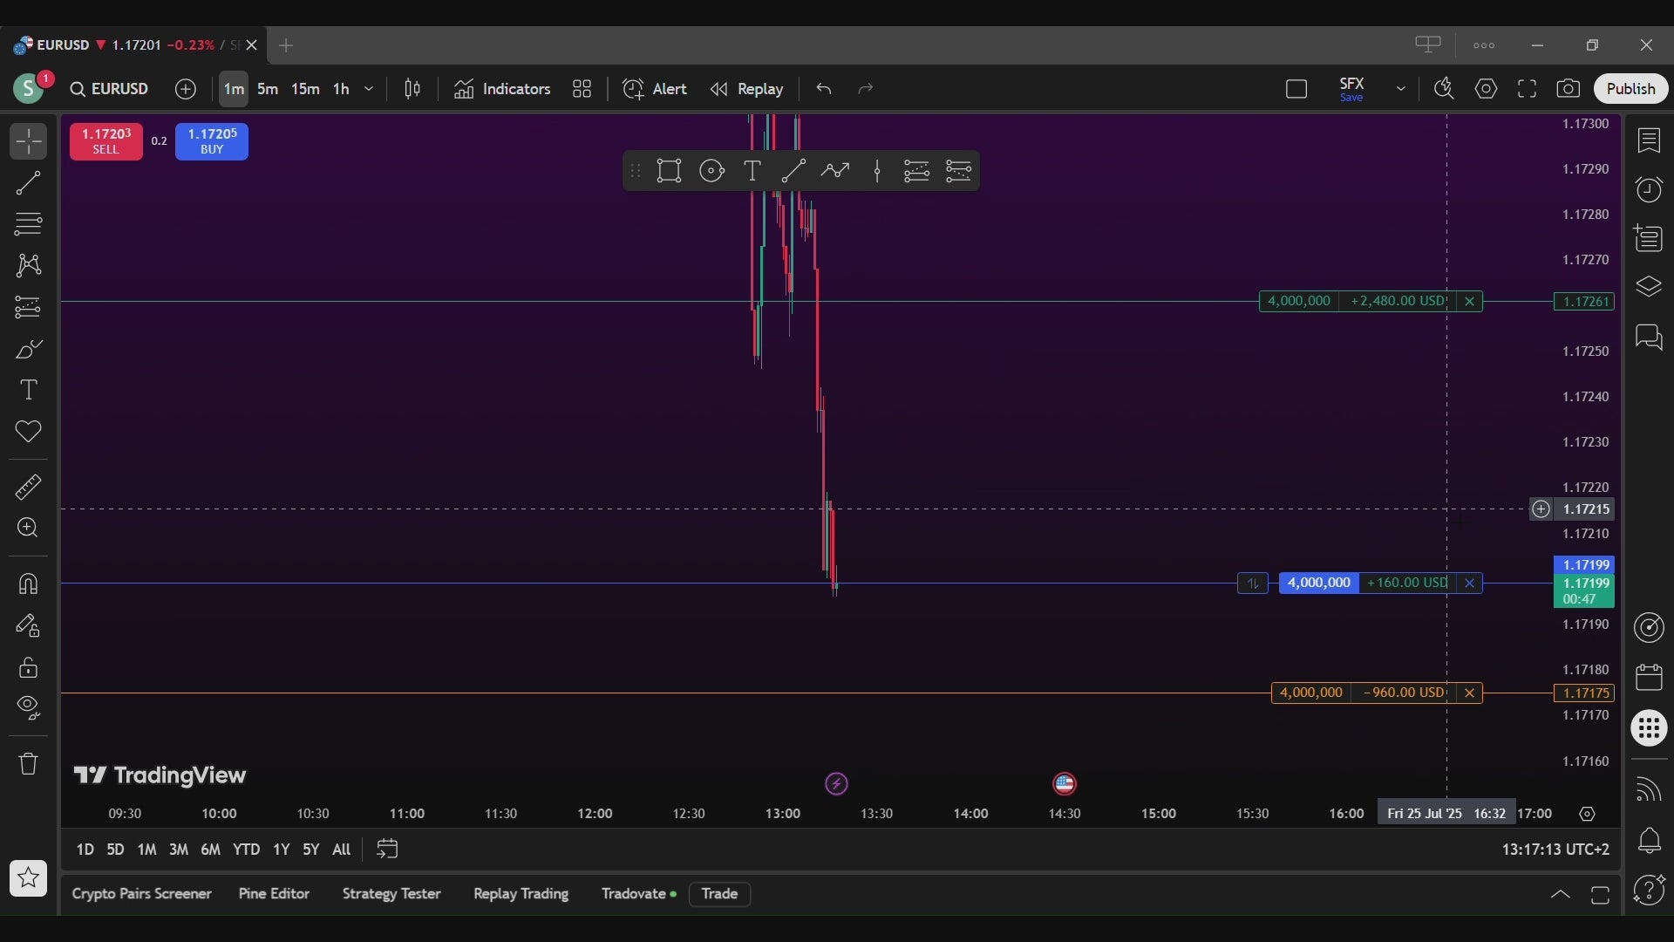This screenshot has width=1674, height=942.
Task: Select the brush drawing tool
Action: coord(28,349)
